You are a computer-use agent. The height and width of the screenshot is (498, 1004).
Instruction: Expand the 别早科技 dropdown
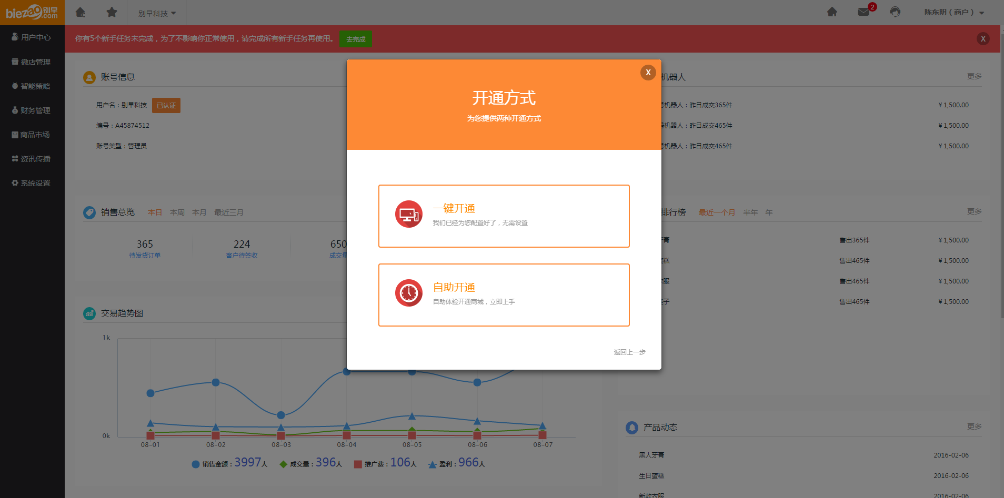pyautogui.click(x=157, y=13)
